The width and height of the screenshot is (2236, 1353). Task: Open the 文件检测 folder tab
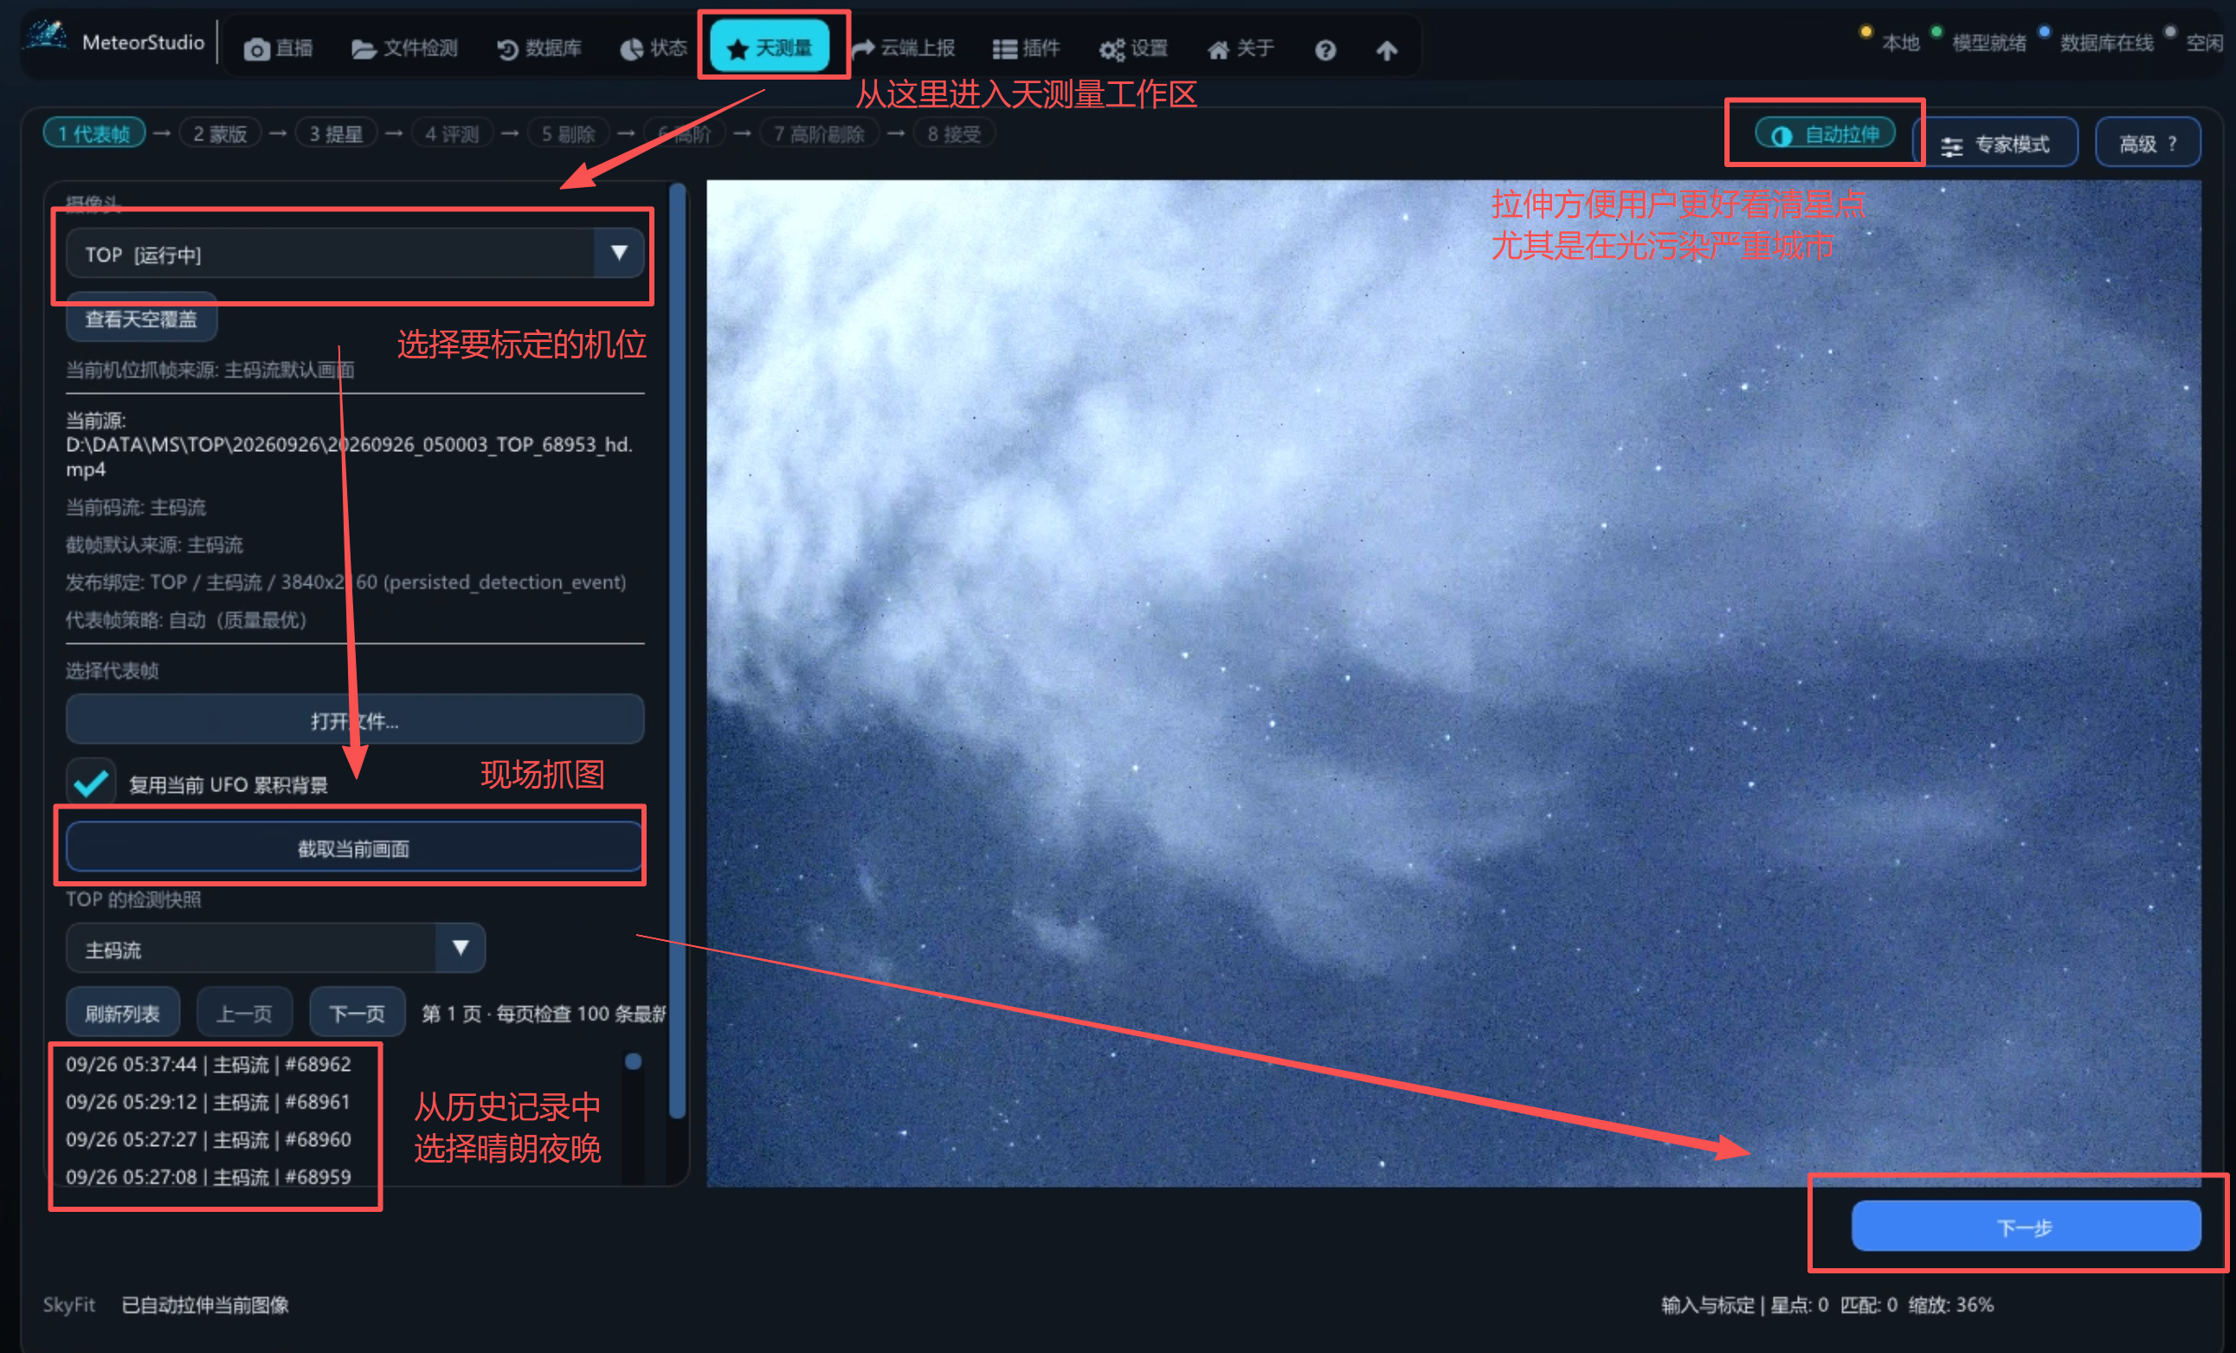pyautogui.click(x=403, y=48)
